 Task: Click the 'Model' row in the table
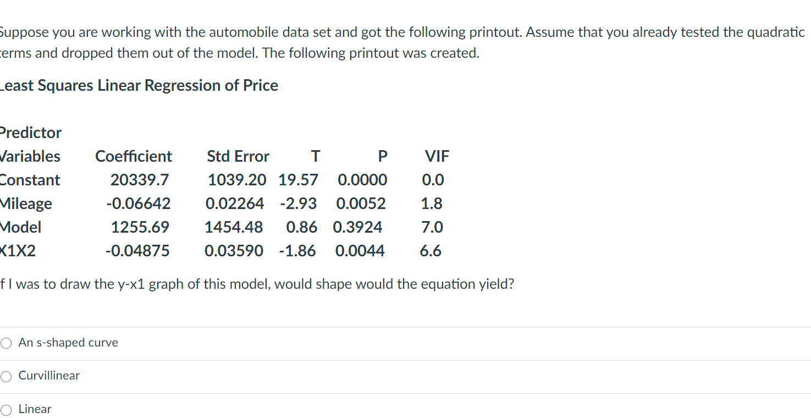tap(21, 227)
